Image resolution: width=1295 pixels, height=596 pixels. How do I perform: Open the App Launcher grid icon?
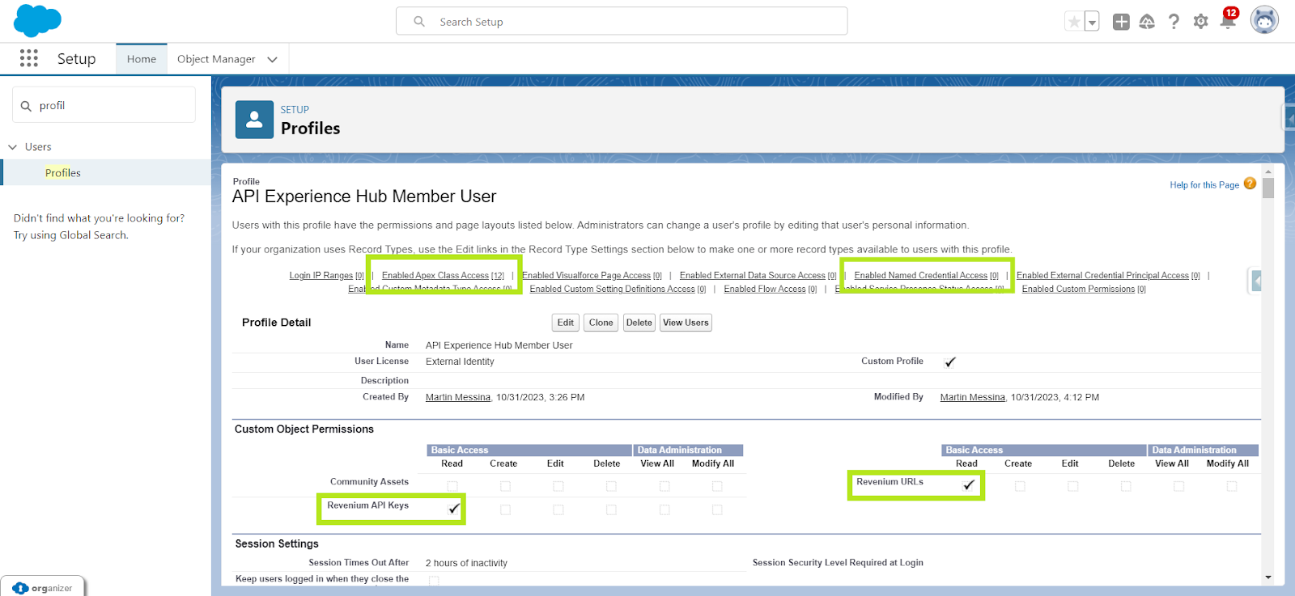[29, 58]
